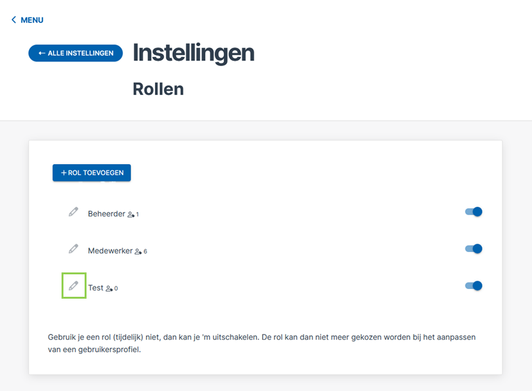This screenshot has height=391, width=532.
Task: Click the highlighted pencil icon beside Test
Action: click(x=73, y=286)
